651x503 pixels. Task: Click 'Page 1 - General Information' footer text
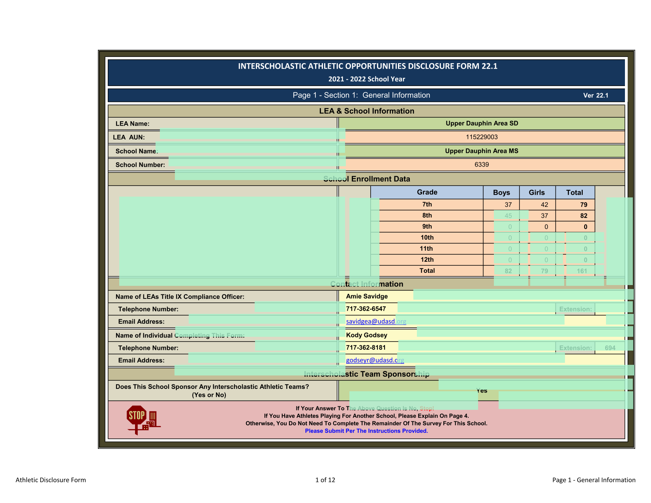594,480
